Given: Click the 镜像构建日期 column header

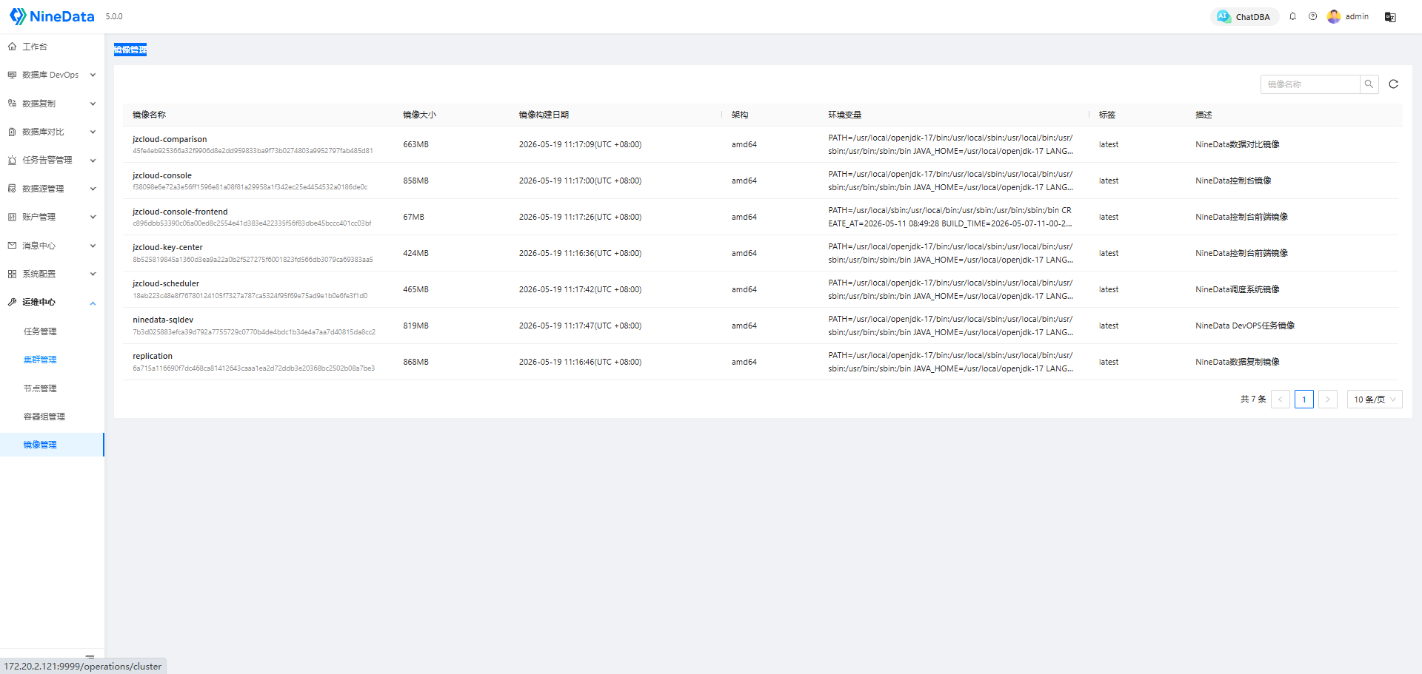Looking at the screenshot, I should [x=544, y=115].
